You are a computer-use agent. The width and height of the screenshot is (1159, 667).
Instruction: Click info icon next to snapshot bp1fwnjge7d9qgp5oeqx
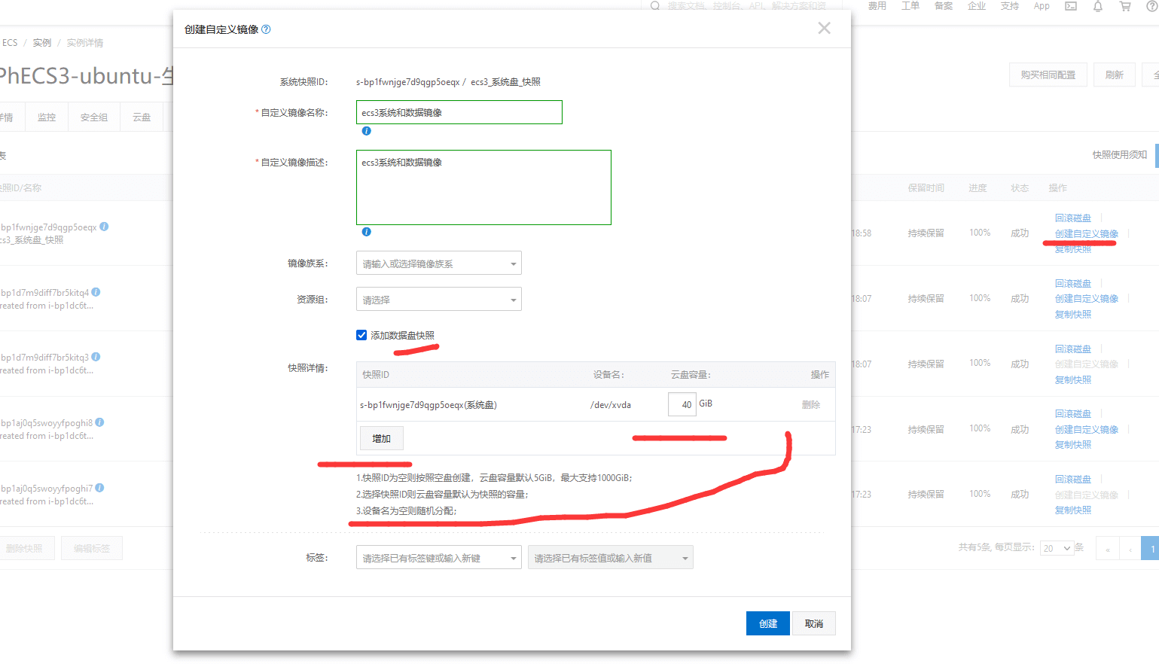click(x=105, y=227)
